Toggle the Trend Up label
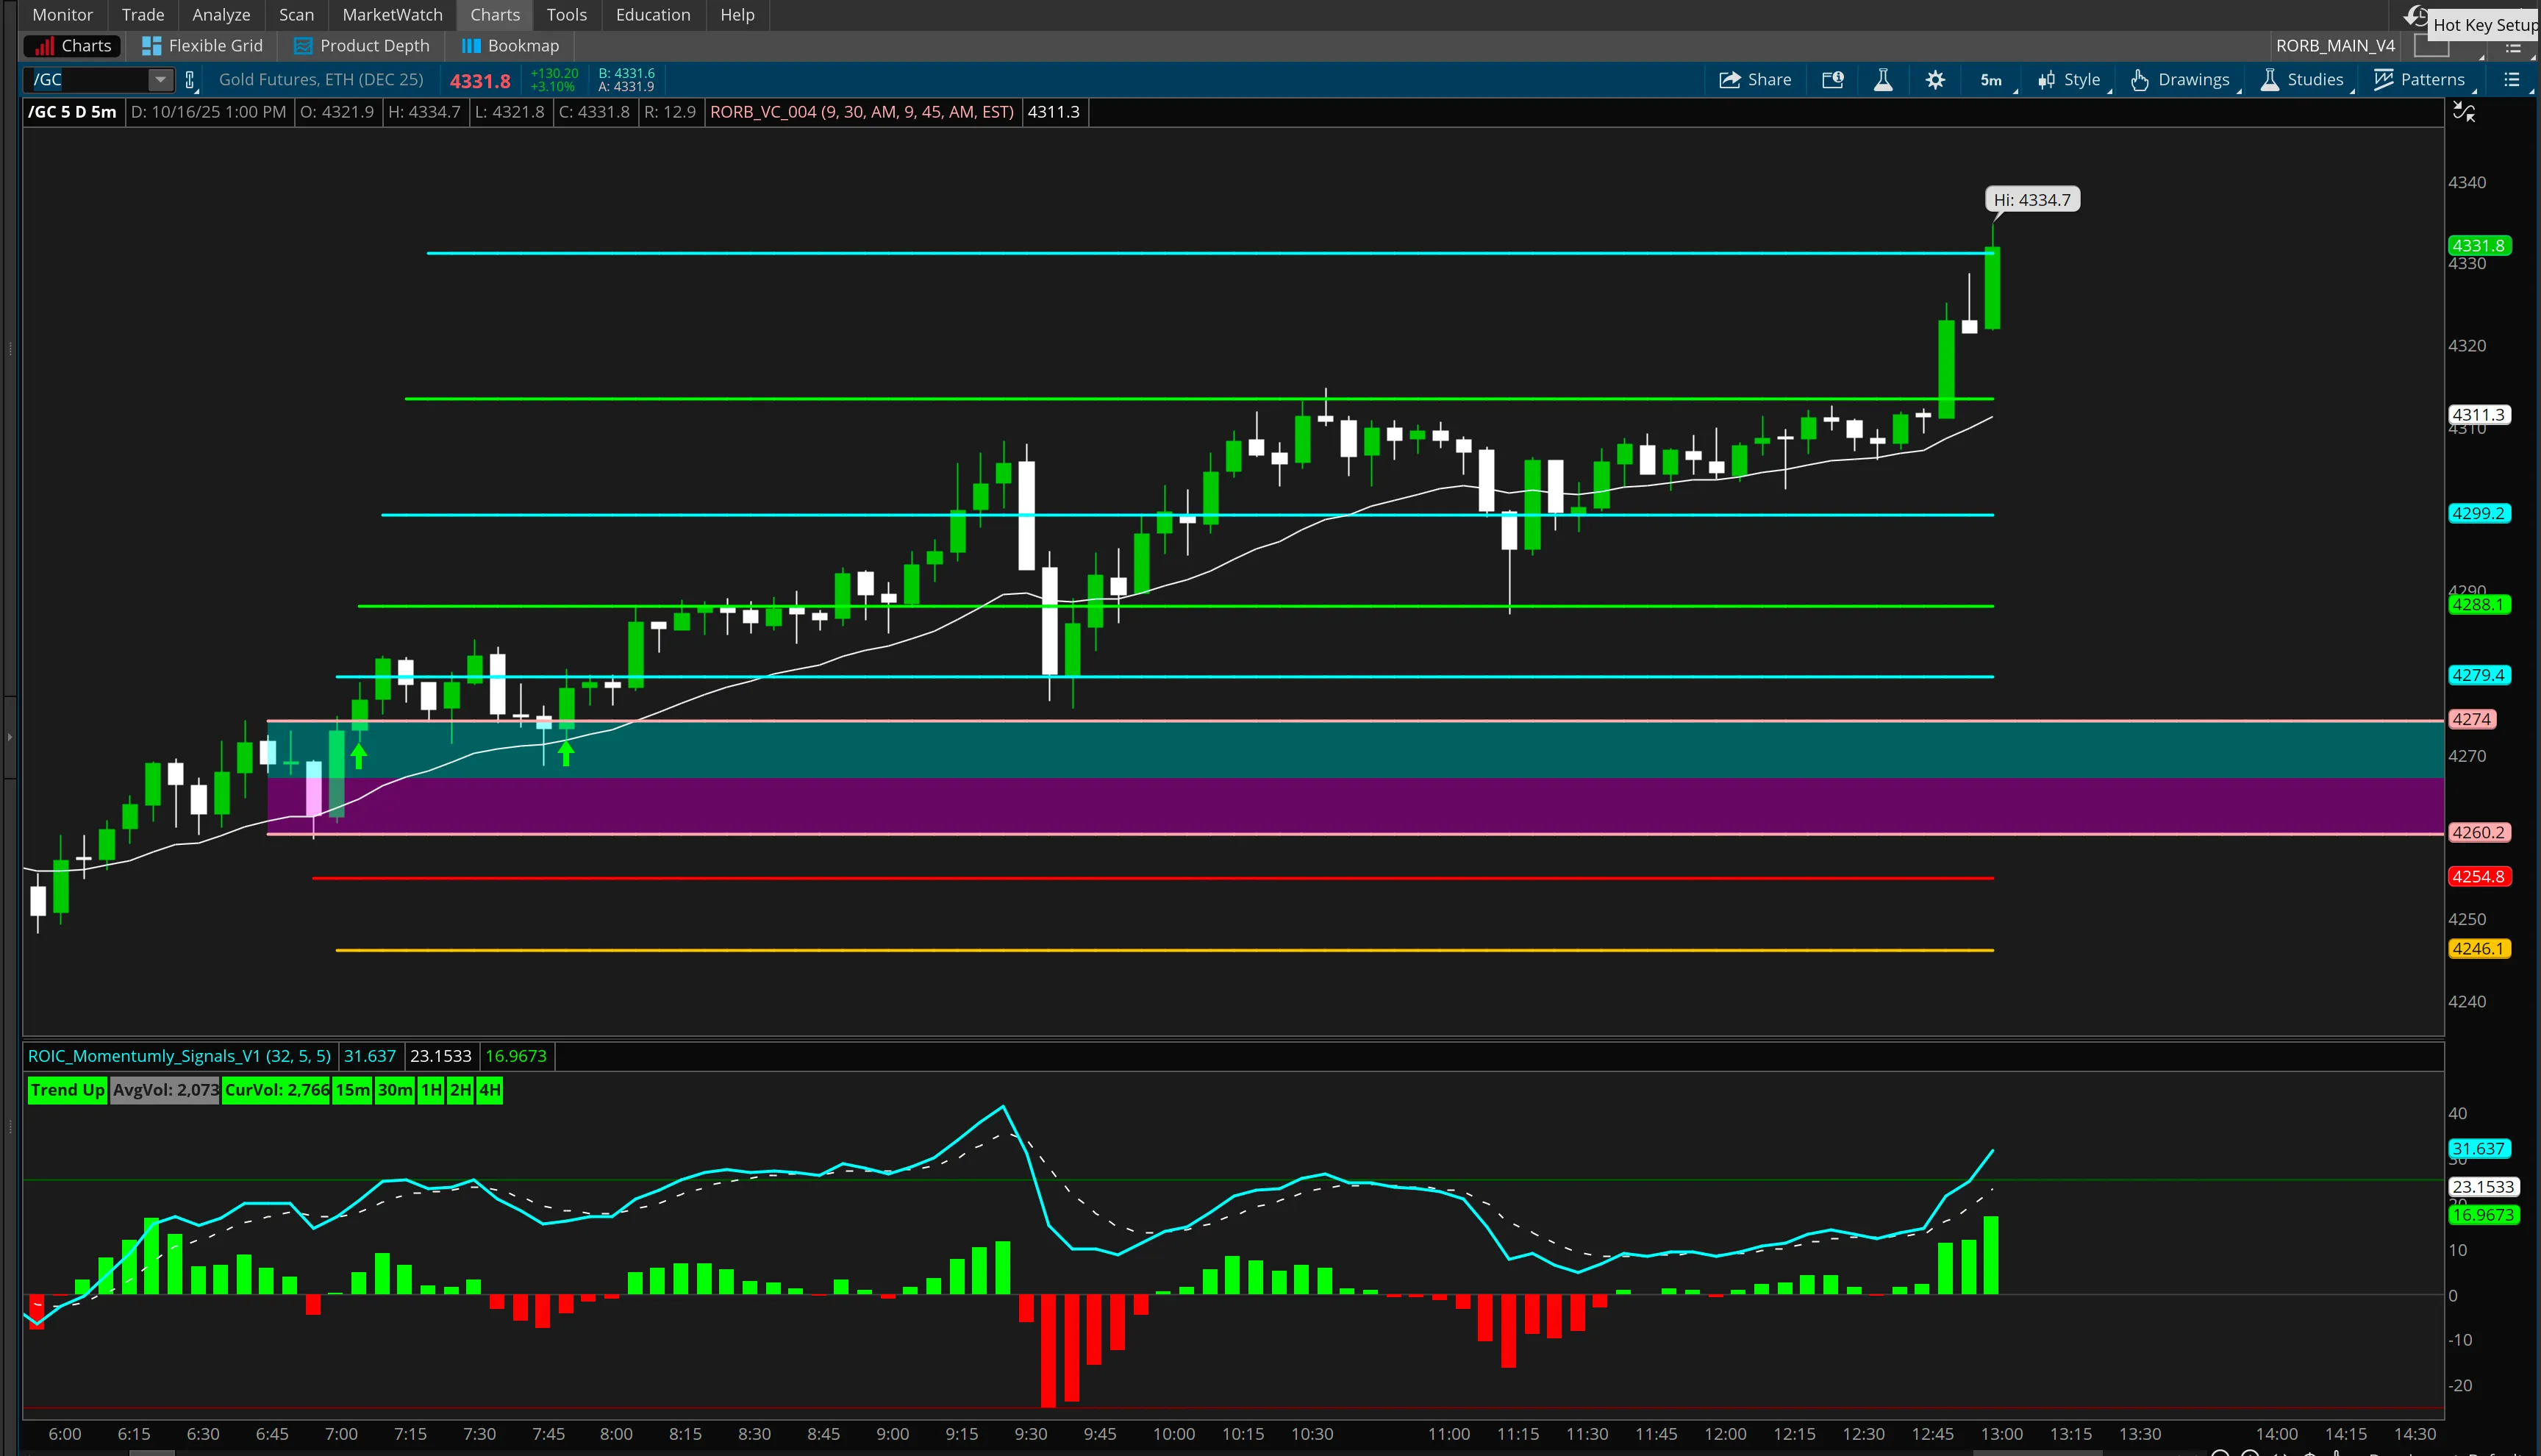This screenshot has width=2541, height=1456. [x=67, y=1090]
